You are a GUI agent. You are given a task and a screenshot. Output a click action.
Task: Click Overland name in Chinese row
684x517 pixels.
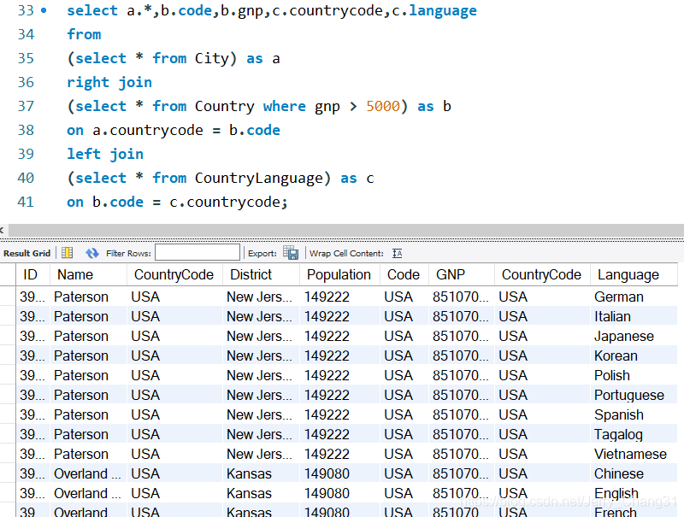87,473
